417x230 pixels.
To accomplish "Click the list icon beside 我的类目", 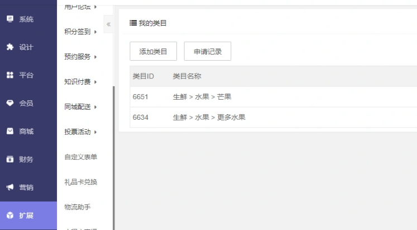I will (133, 23).
